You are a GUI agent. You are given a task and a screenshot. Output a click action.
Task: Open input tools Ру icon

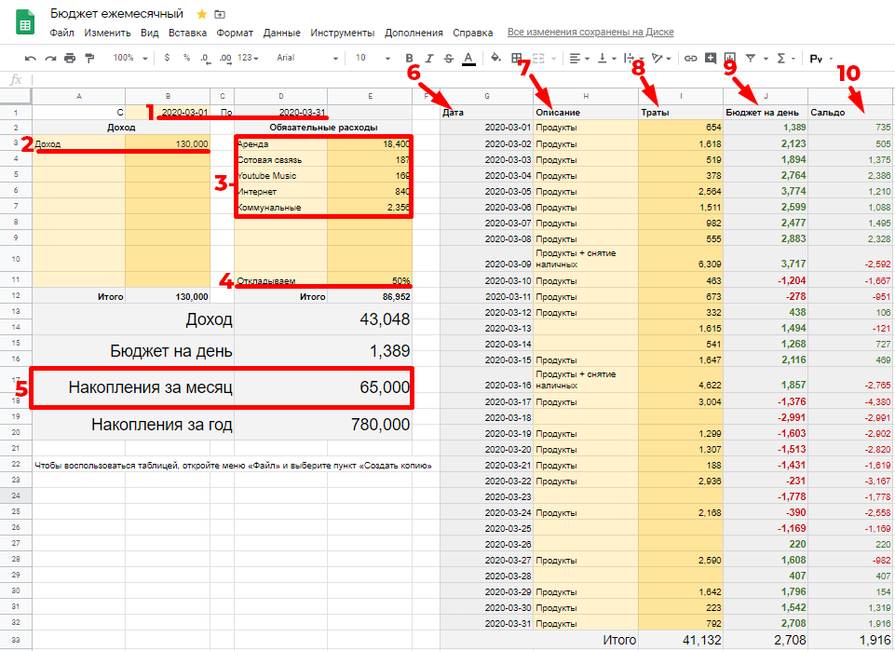pos(816,59)
